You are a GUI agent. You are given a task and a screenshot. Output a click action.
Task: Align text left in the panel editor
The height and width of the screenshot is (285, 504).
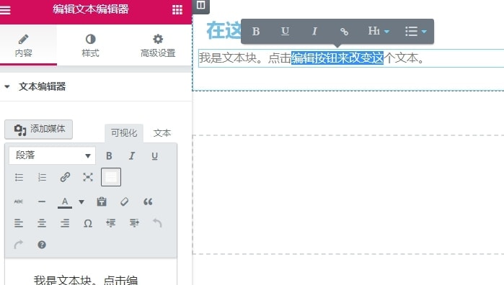pyautogui.click(x=19, y=223)
